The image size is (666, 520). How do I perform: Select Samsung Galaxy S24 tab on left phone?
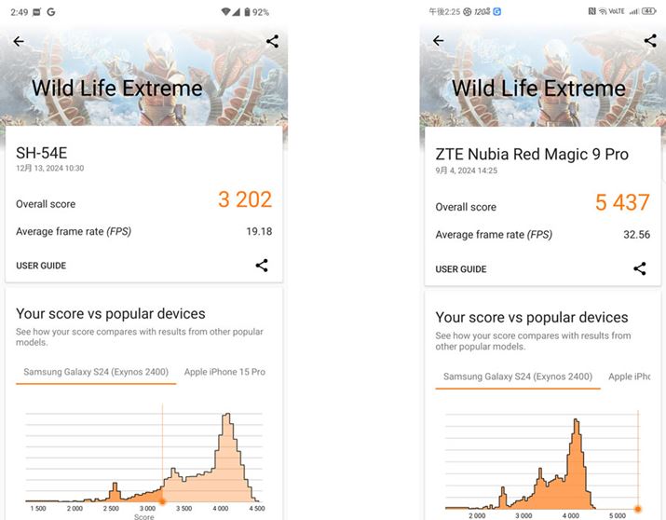96,372
